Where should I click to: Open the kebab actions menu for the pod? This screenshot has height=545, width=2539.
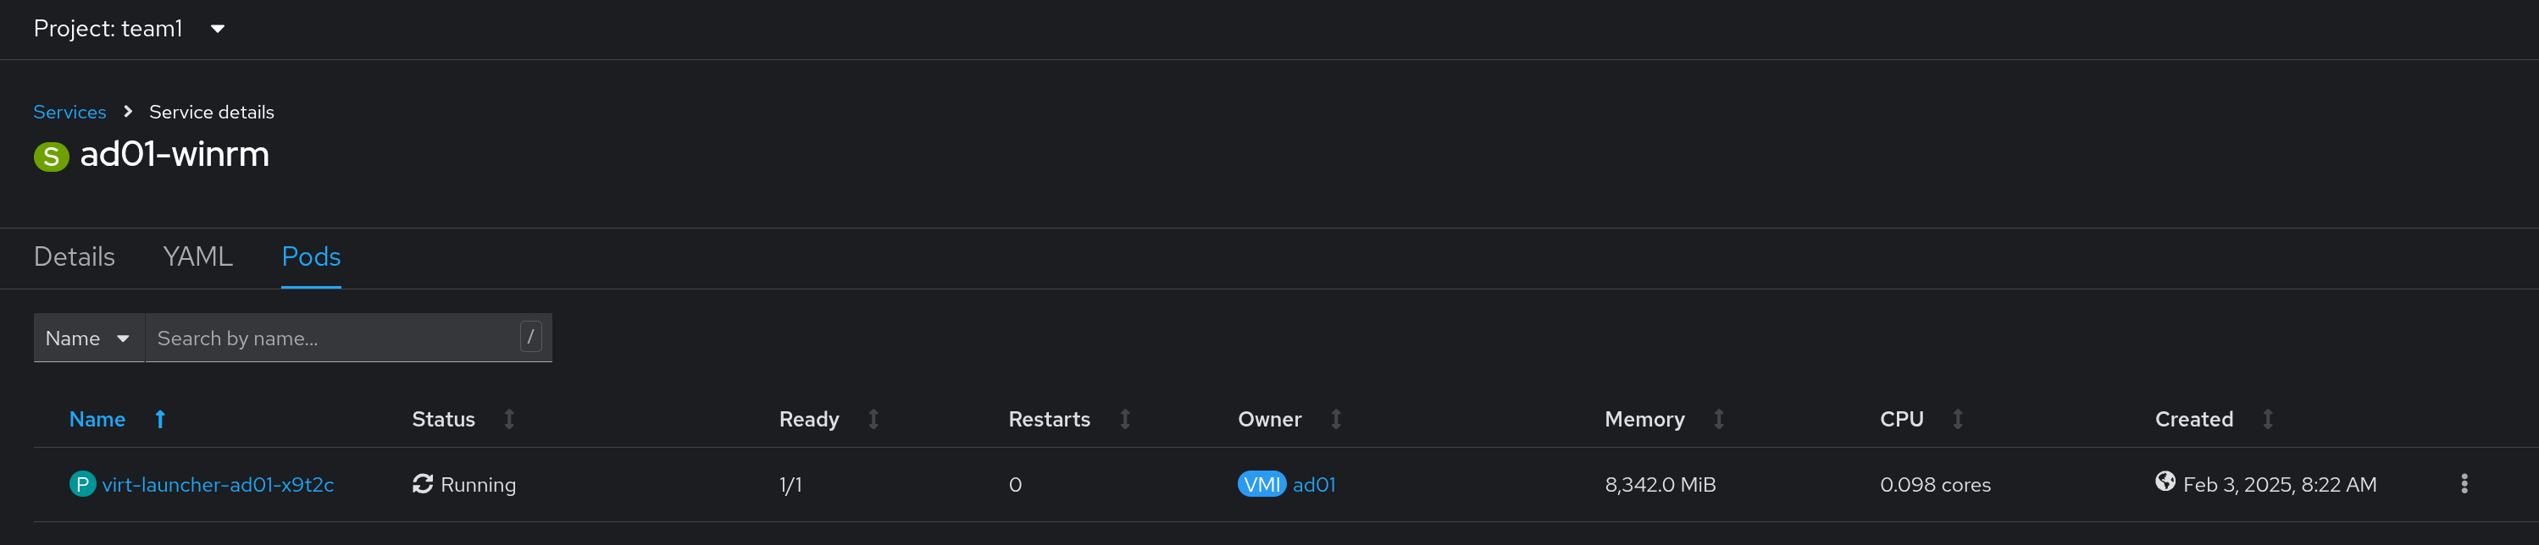tap(2463, 484)
